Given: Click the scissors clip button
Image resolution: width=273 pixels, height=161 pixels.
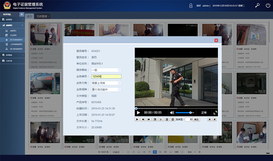Looking at the screenshot, I should (161, 119).
